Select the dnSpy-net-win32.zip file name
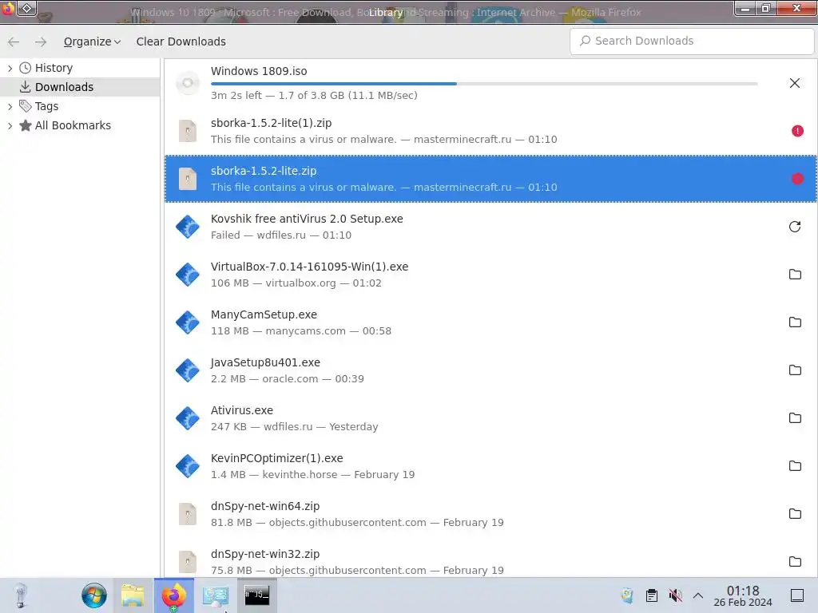This screenshot has height=613, width=818. [265, 554]
